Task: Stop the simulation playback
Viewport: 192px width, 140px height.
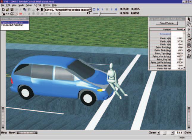Action: click(94, 9)
